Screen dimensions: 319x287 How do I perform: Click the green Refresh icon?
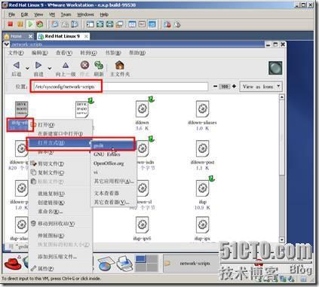pyautogui.click(x=99, y=65)
